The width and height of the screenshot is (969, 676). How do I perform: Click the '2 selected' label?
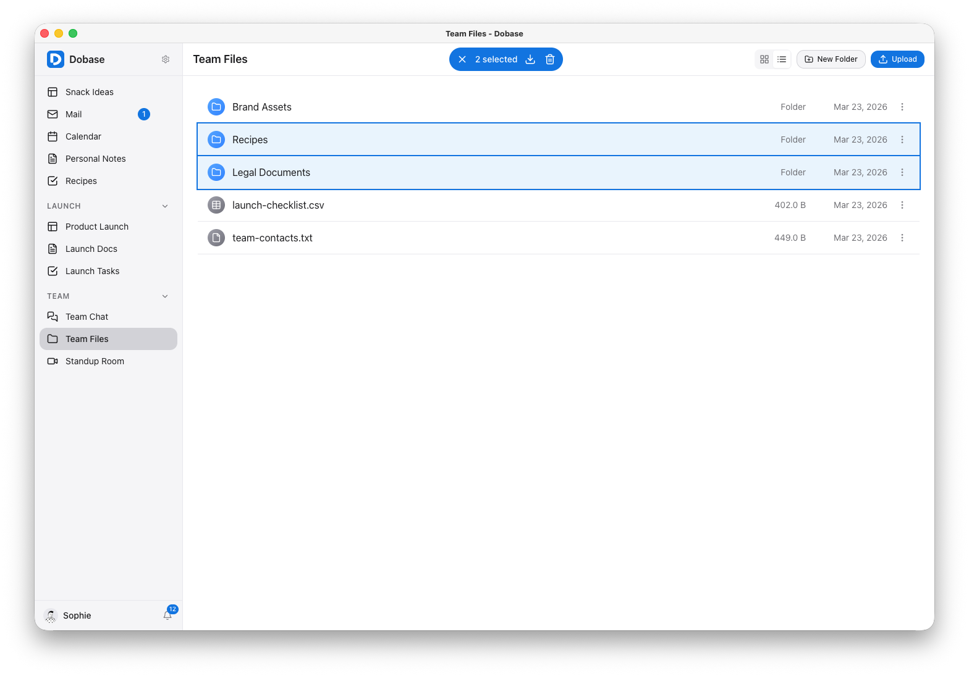496,59
